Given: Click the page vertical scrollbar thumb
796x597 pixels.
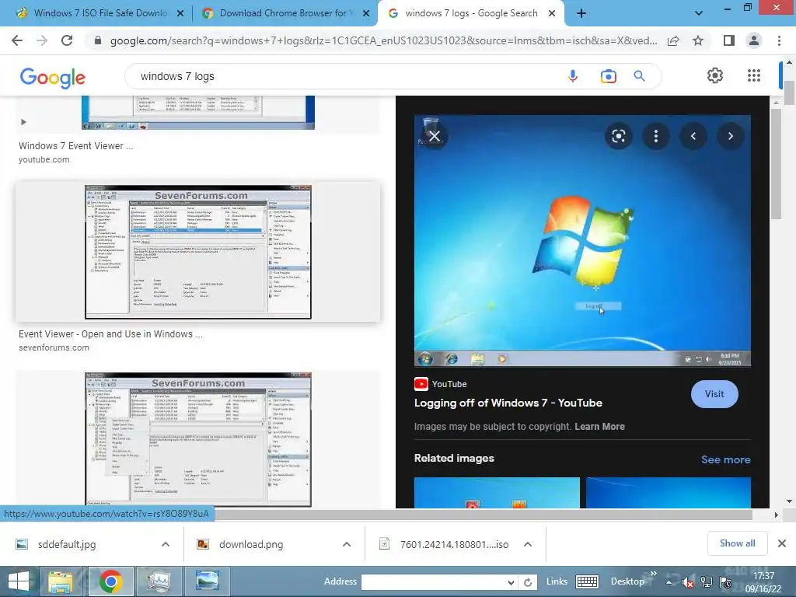Looking at the screenshot, I should click(x=789, y=93).
